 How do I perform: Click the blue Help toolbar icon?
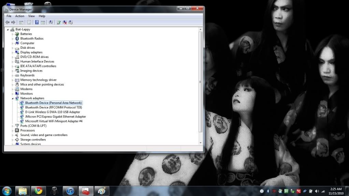37,22
